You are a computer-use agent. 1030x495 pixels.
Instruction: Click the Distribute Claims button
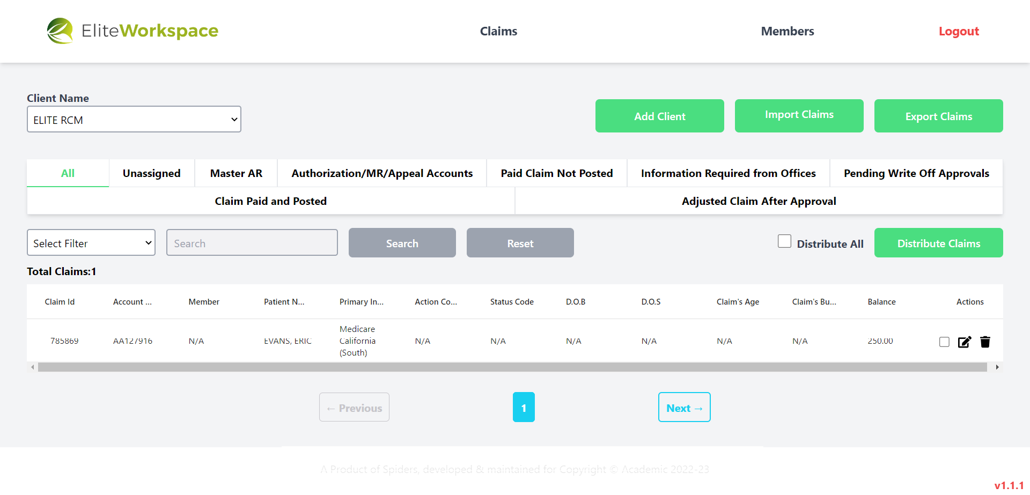939,243
